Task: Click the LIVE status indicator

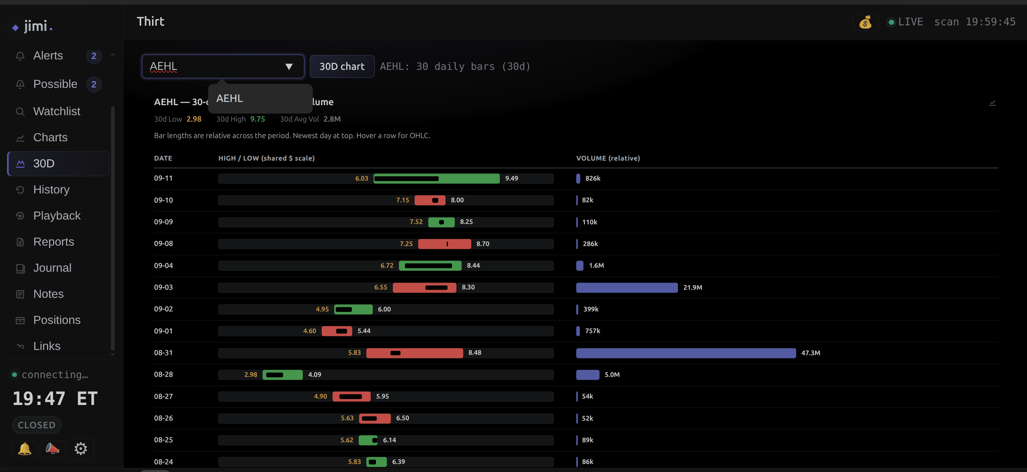Action: [x=905, y=22]
